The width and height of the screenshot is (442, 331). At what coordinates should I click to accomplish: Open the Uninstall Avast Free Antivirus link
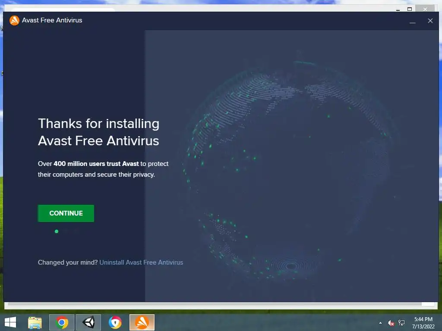pyautogui.click(x=141, y=262)
